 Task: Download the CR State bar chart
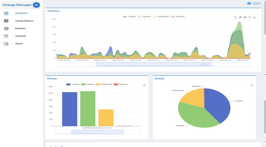144,85
